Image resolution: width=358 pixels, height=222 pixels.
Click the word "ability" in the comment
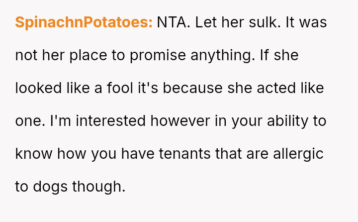point(285,121)
